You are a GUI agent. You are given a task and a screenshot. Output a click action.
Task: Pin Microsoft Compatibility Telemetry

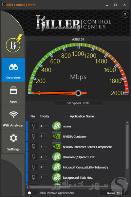point(33,167)
